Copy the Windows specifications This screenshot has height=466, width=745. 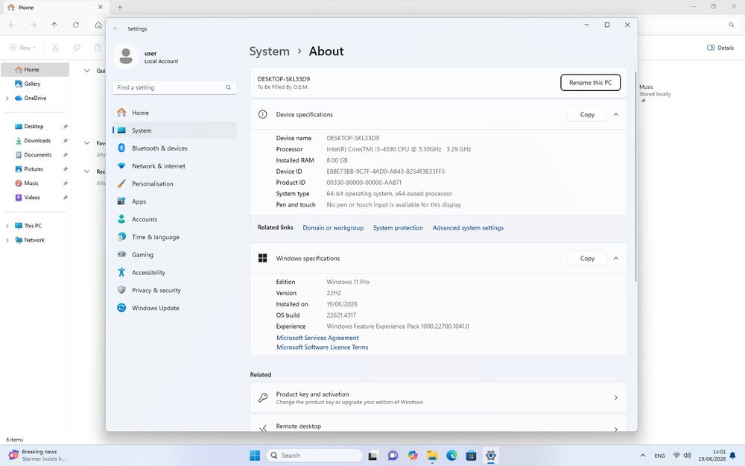[587, 258]
